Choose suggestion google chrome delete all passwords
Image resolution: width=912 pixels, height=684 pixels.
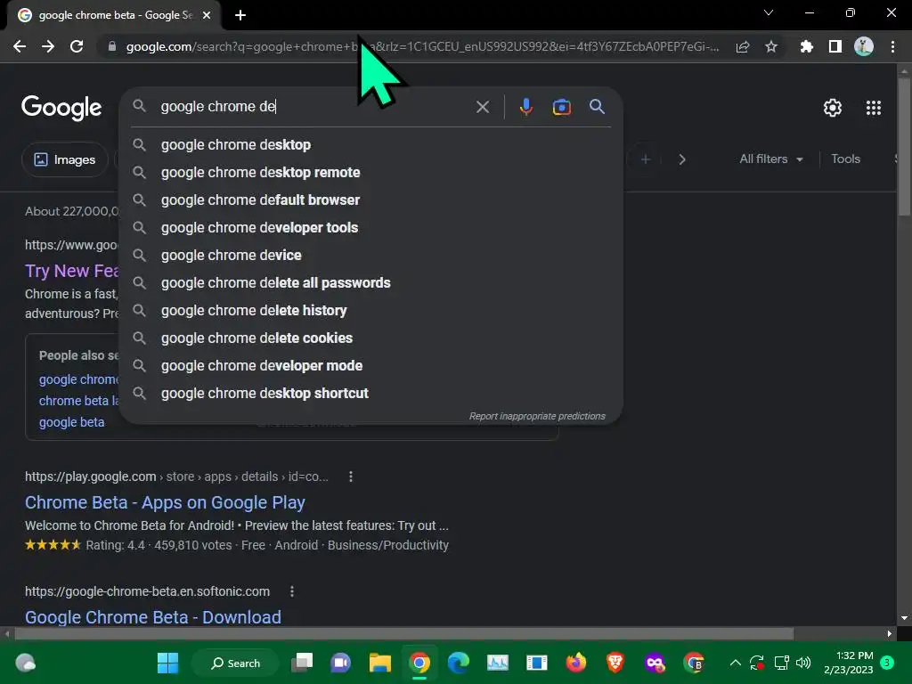(371, 283)
